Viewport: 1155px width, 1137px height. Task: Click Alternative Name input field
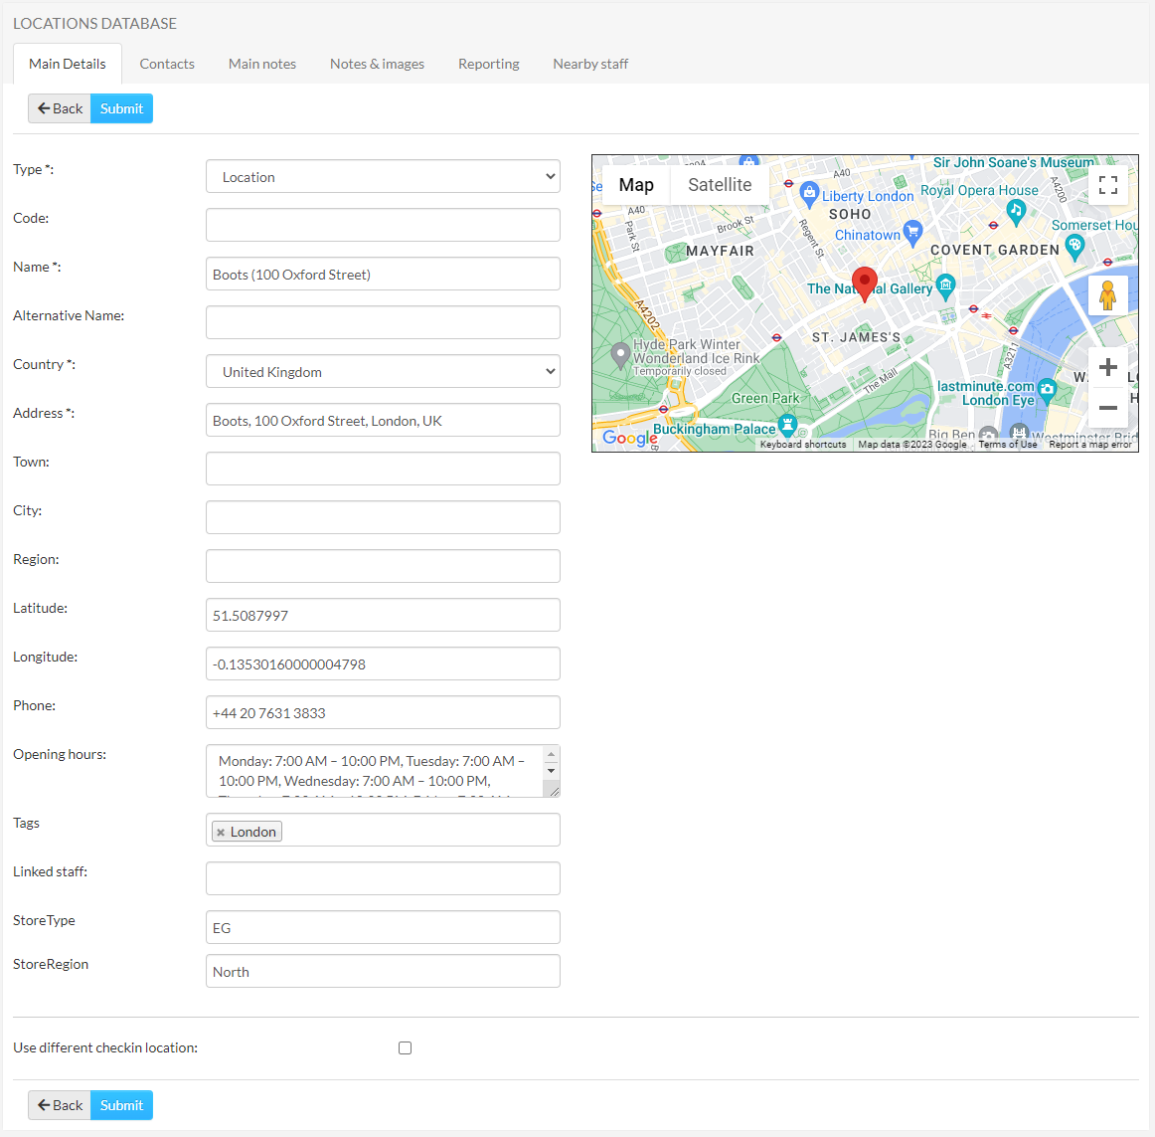click(x=383, y=322)
